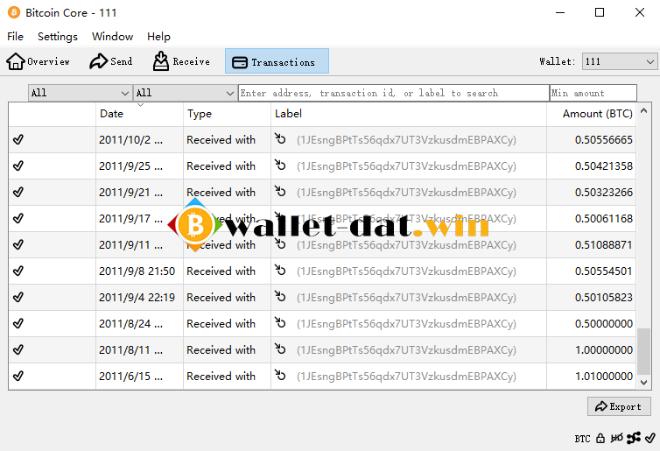
Task: Click Received with in the 2011/6/15 row
Action: pos(221,377)
